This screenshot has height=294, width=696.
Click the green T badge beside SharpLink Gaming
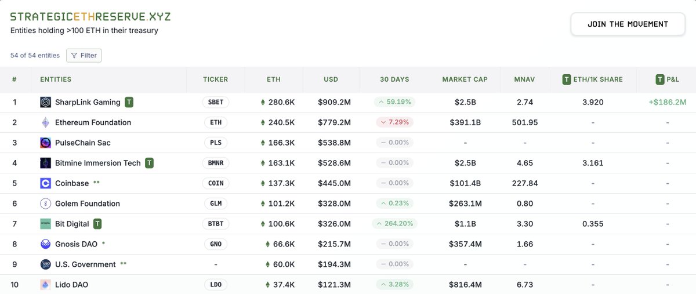pyautogui.click(x=129, y=102)
